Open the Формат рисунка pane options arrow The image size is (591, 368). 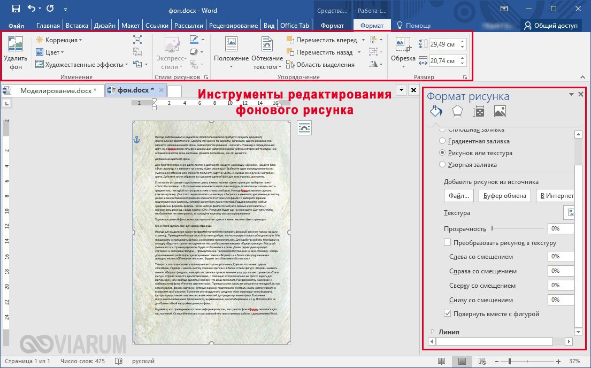pyautogui.click(x=571, y=94)
